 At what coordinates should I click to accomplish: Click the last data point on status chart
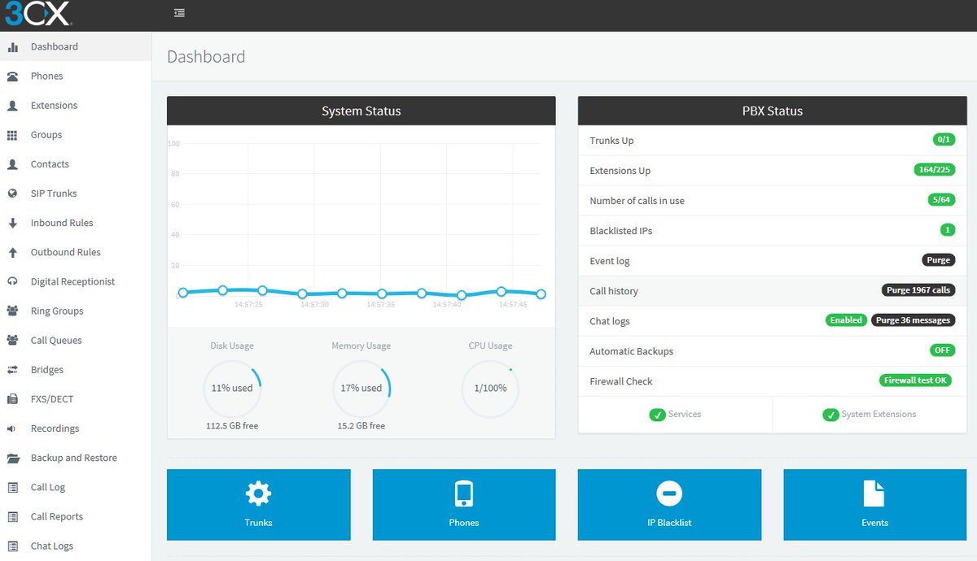pos(541,294)
